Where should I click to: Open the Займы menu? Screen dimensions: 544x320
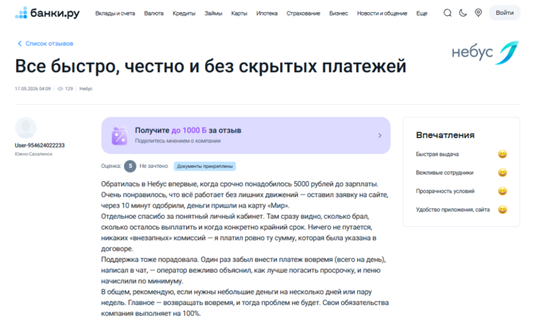click(x=214, y=13)
